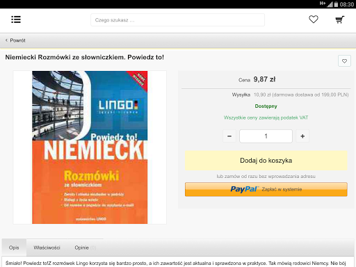The image size is (356, 267).
Task: Switch to the Opis tab
Action: coord(14,248)
